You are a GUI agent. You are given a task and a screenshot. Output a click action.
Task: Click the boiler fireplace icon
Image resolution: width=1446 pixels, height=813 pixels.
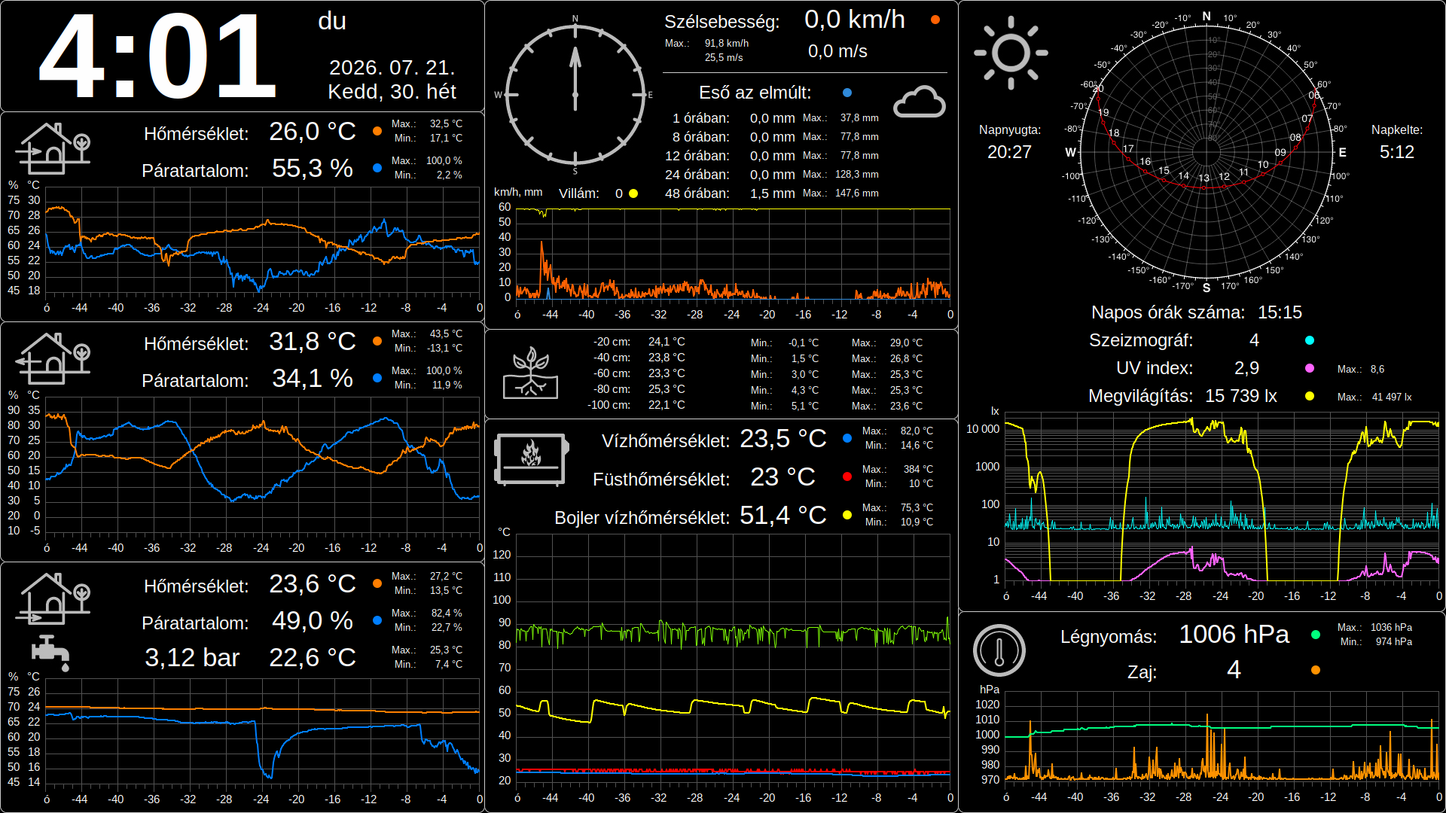click(530, 458)
